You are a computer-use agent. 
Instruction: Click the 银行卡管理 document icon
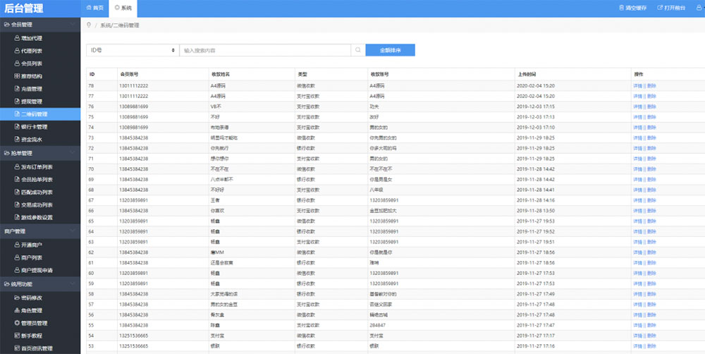pyautogui.click(x=17, y=126)
